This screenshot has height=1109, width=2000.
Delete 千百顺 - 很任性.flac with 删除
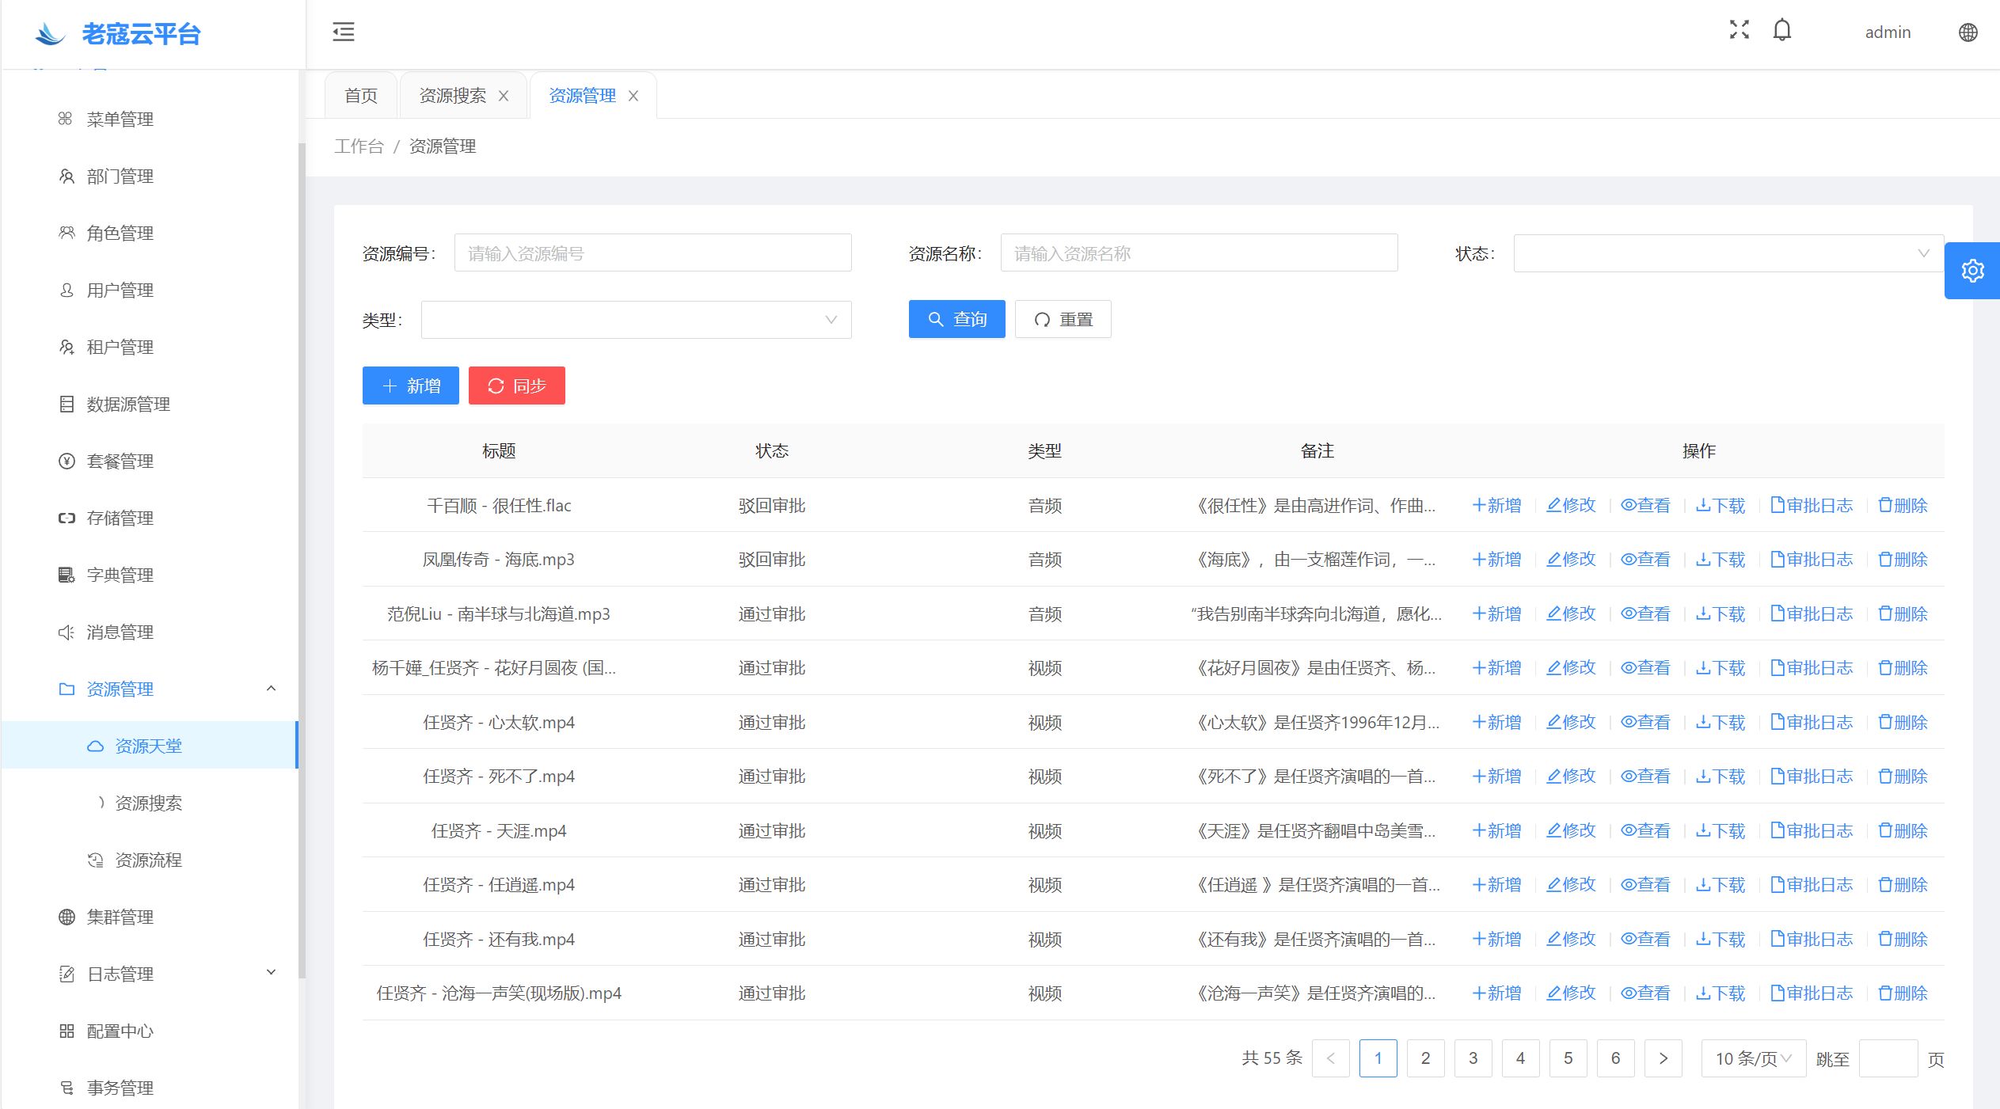click(1903, 505)
